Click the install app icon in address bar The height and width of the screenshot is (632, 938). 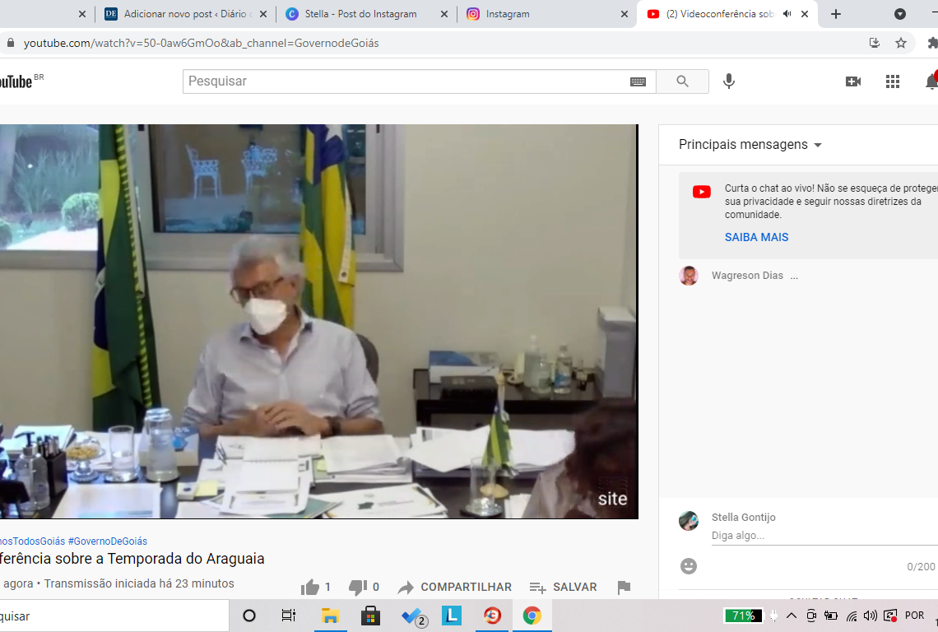point(875,43)
